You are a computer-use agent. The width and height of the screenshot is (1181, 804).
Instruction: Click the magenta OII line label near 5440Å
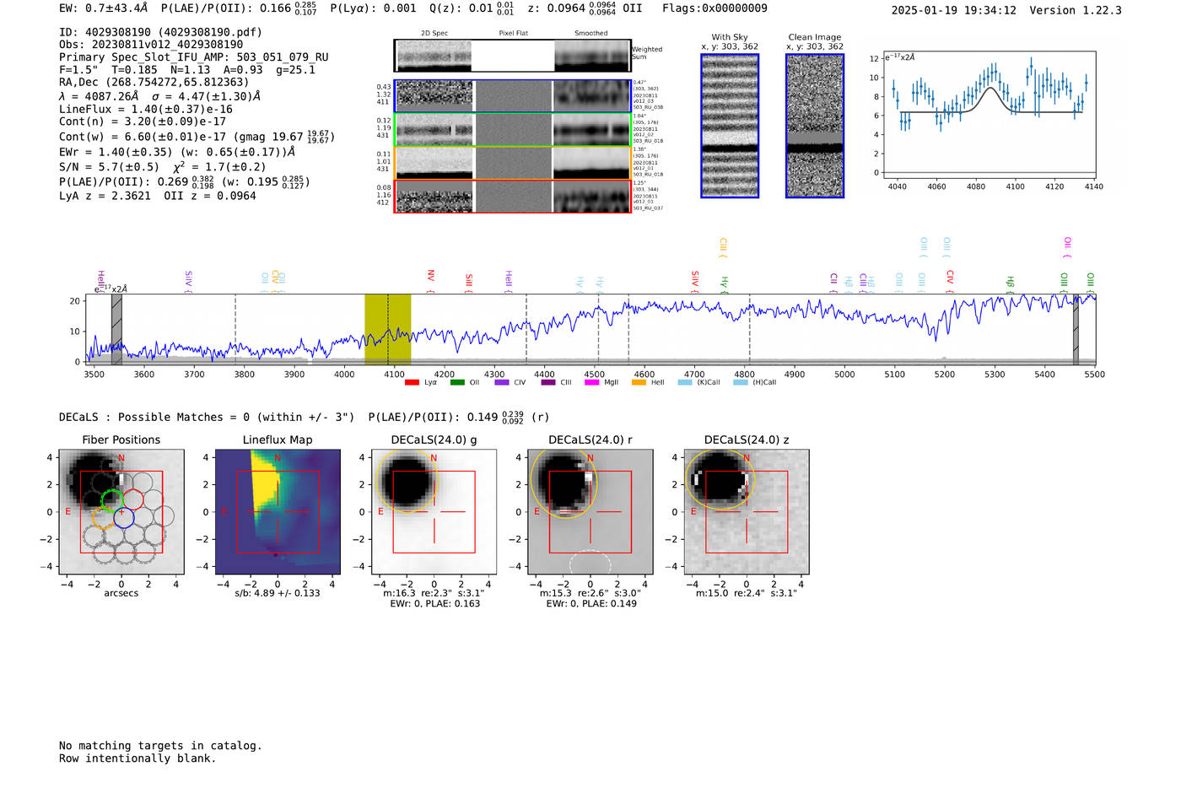click(1067, 247)
